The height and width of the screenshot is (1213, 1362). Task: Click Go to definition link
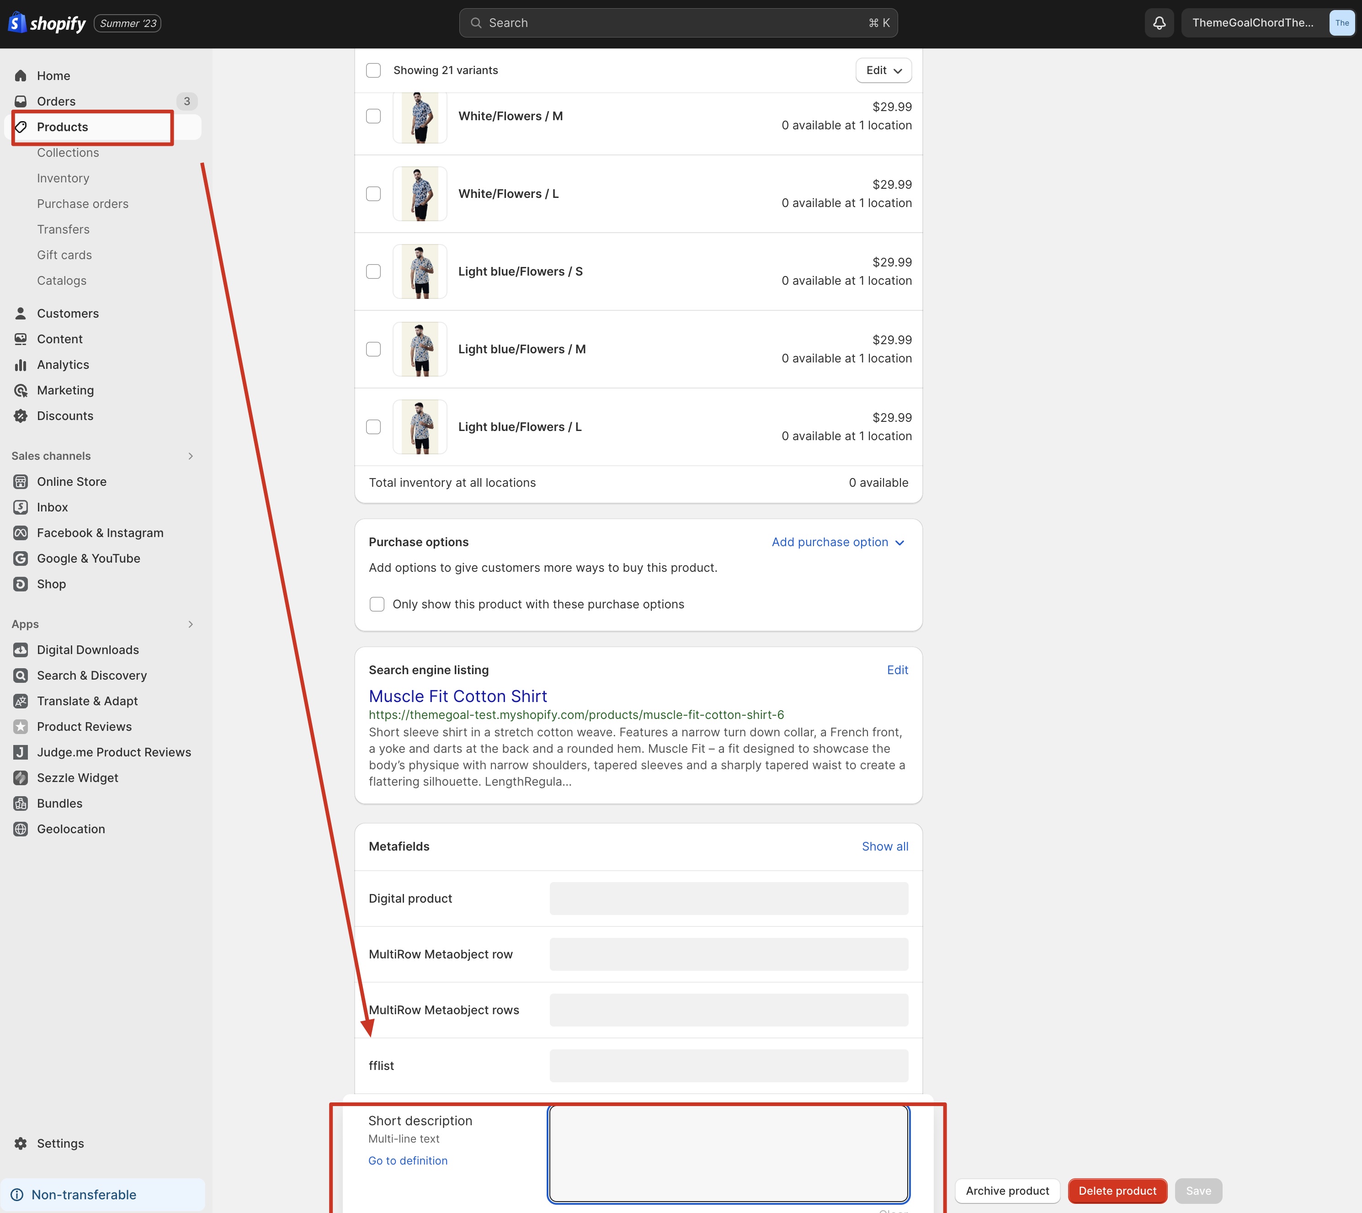[408, 1160]
